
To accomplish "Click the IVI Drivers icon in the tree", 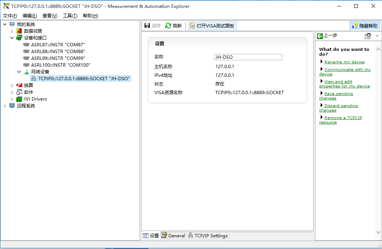I will coord(18,99).
